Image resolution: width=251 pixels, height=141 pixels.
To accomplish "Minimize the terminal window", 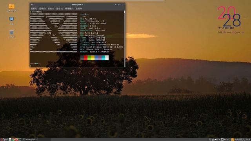I will [x=115, y=4].
